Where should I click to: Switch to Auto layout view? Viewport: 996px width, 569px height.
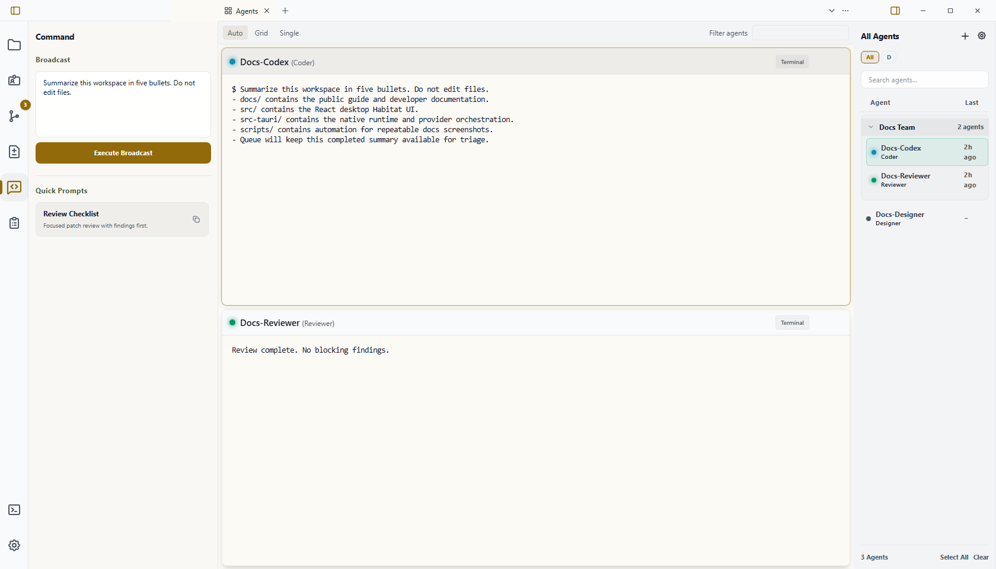point(235,33)
